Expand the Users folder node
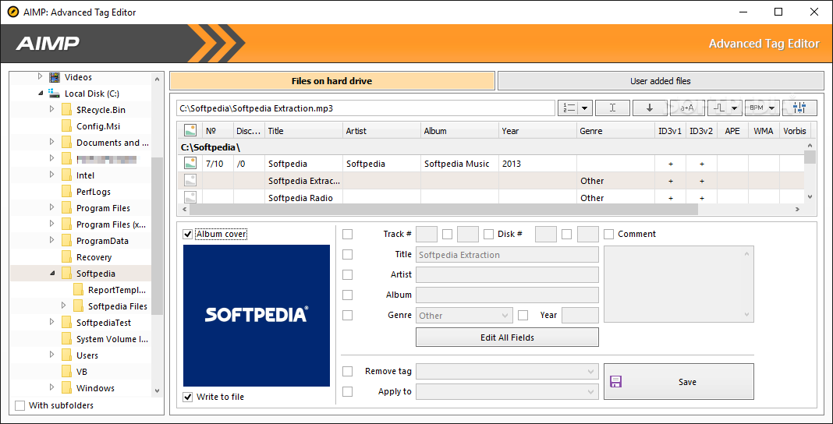 (x=52, y=355)
